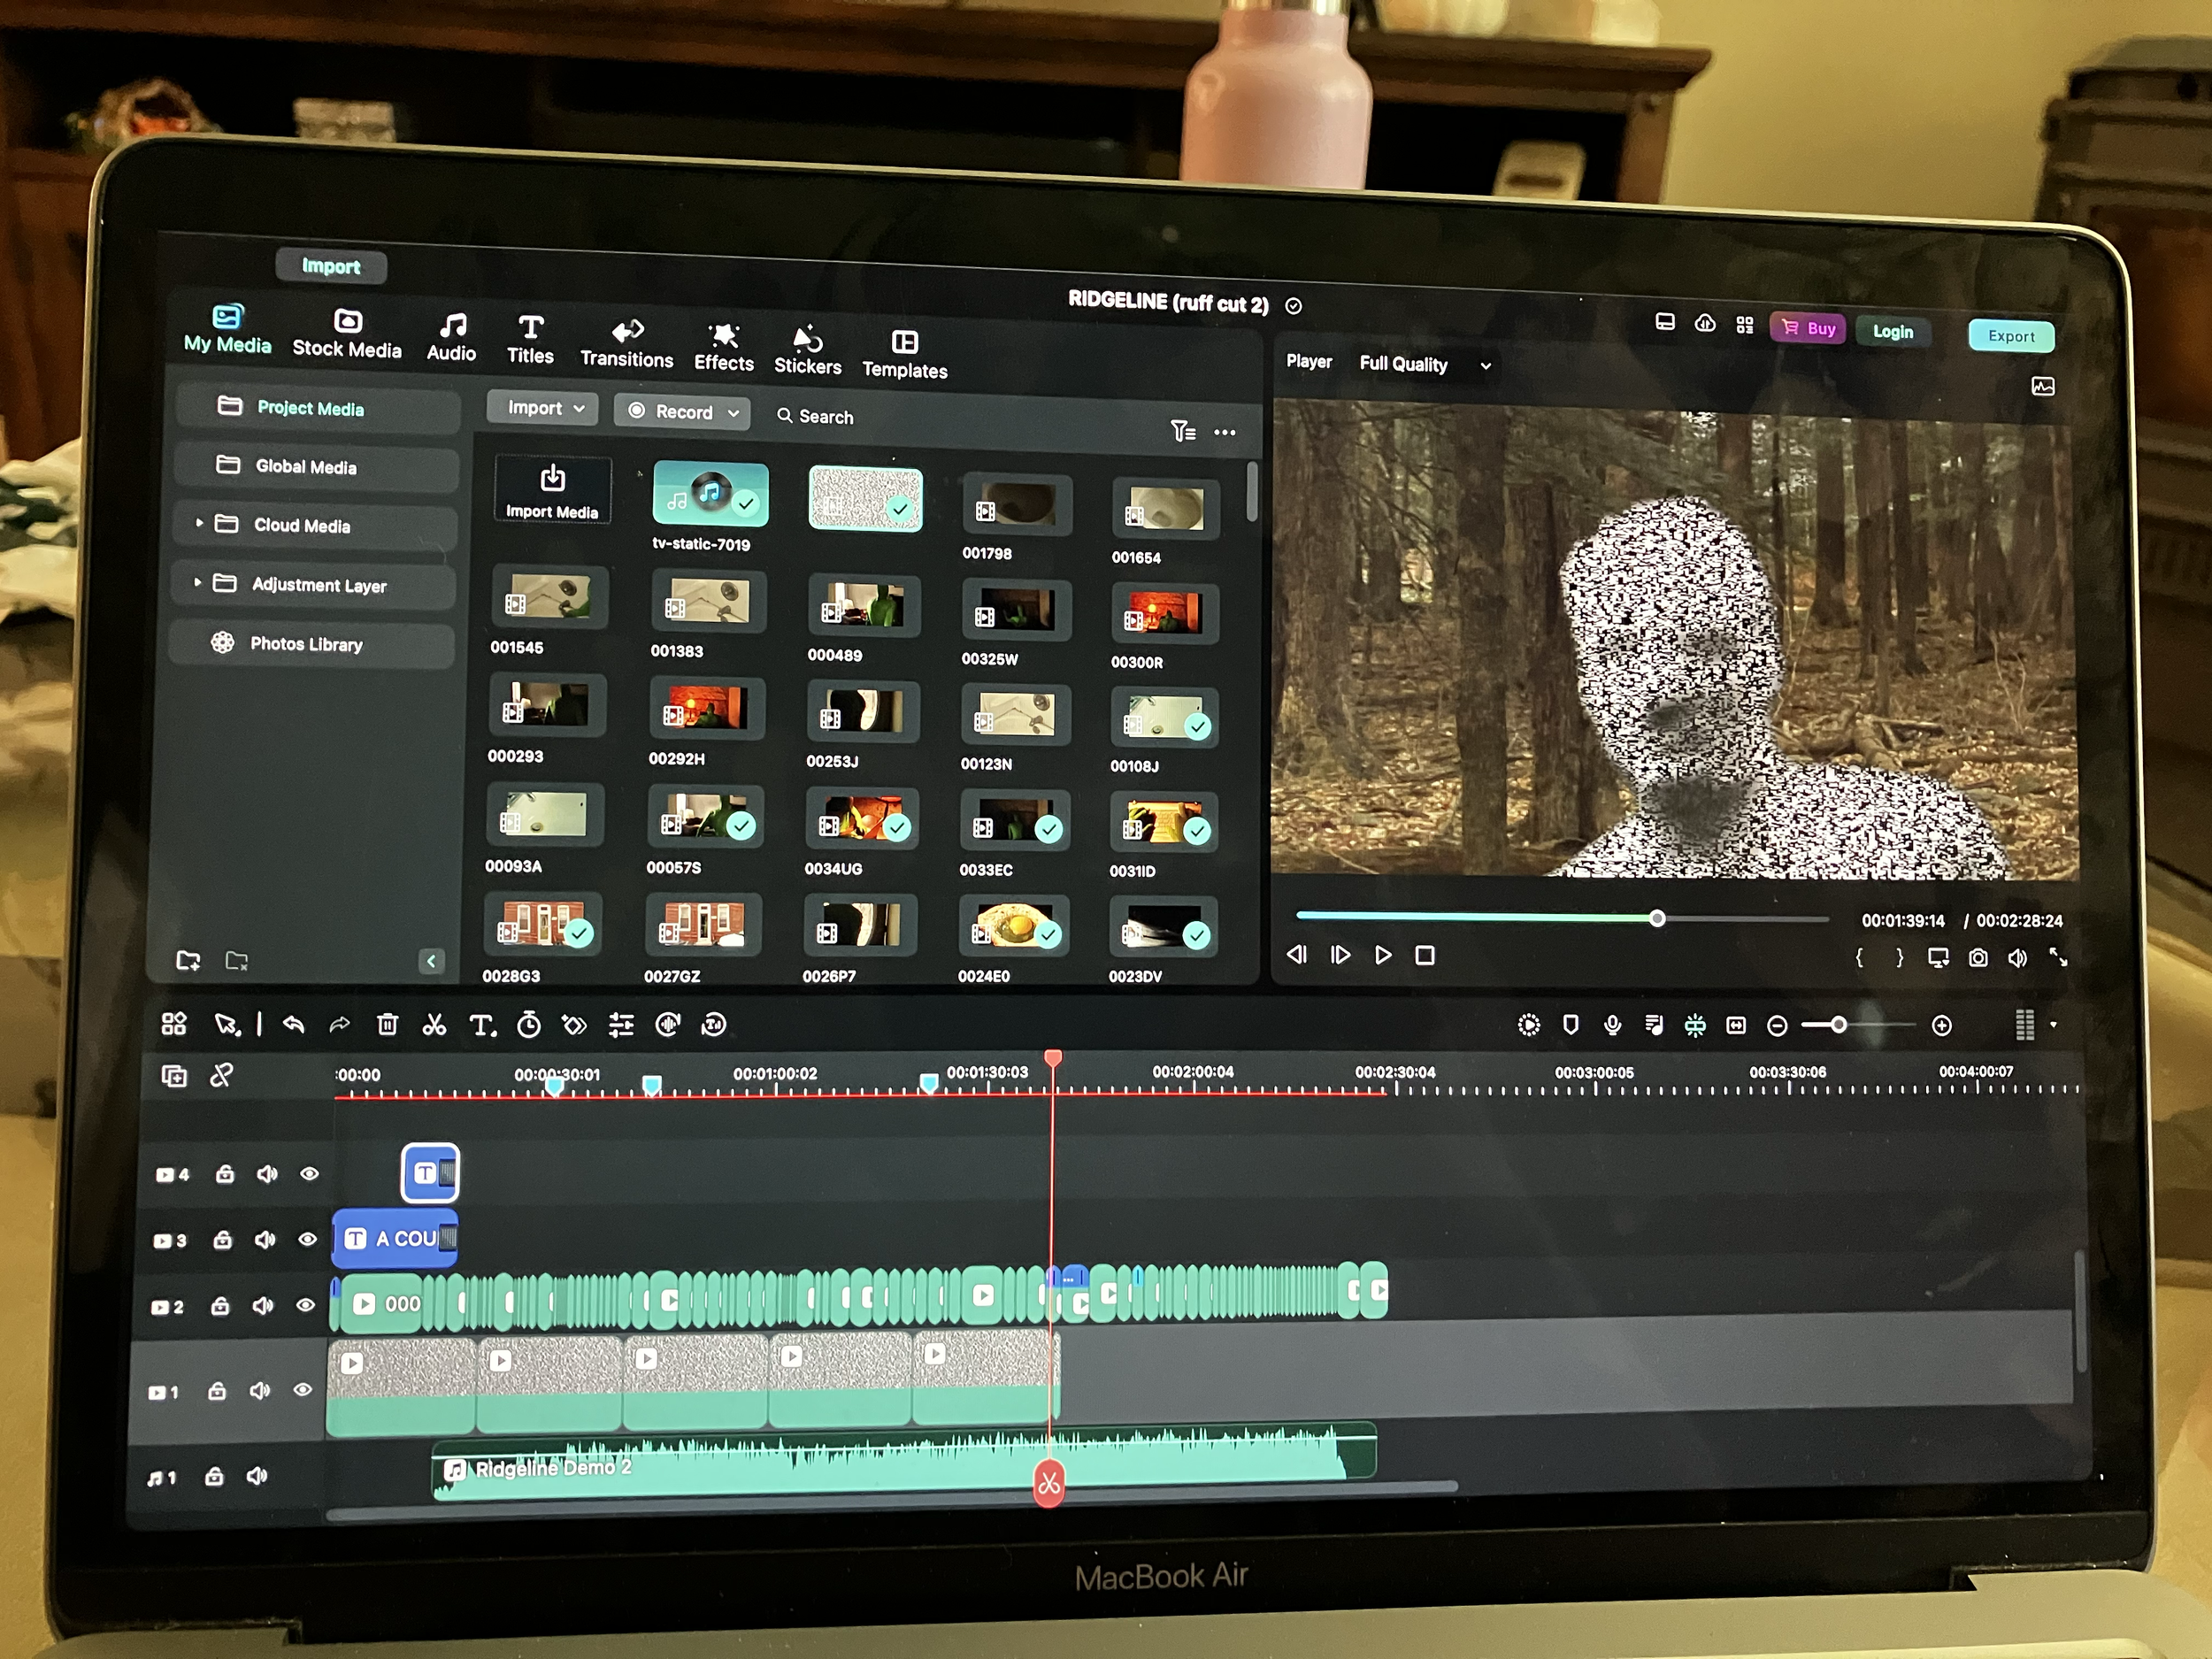Viewport: 2212px width, 1659px height.
Task: Hide video track 4 using eye icon
Action: click(x=310, y=1174)
